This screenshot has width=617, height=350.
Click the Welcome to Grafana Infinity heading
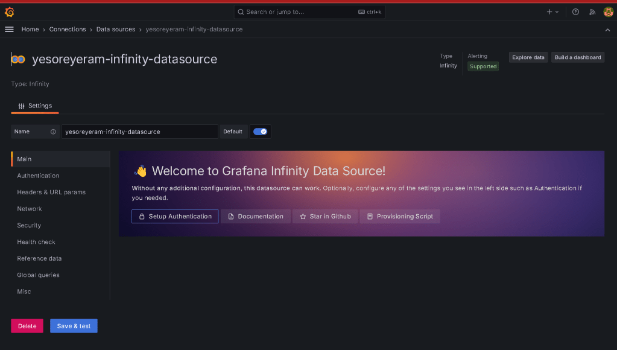268,171
